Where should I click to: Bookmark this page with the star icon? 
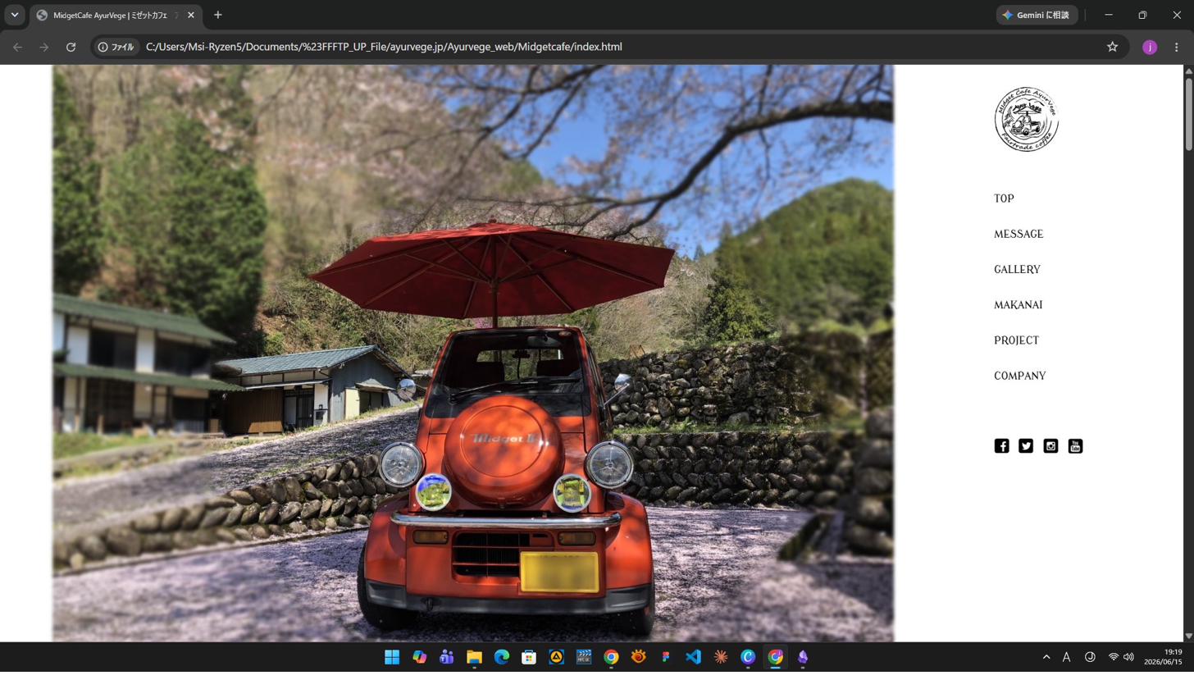1112,47
